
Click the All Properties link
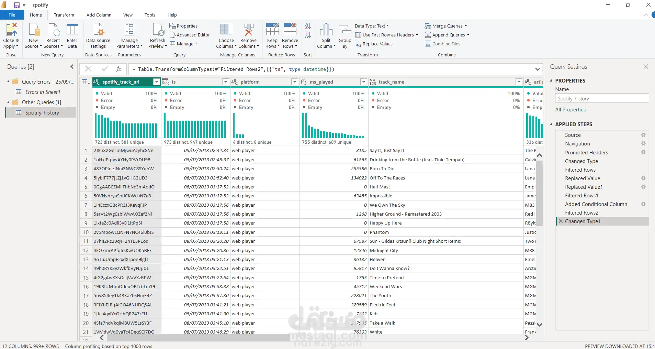571,110
